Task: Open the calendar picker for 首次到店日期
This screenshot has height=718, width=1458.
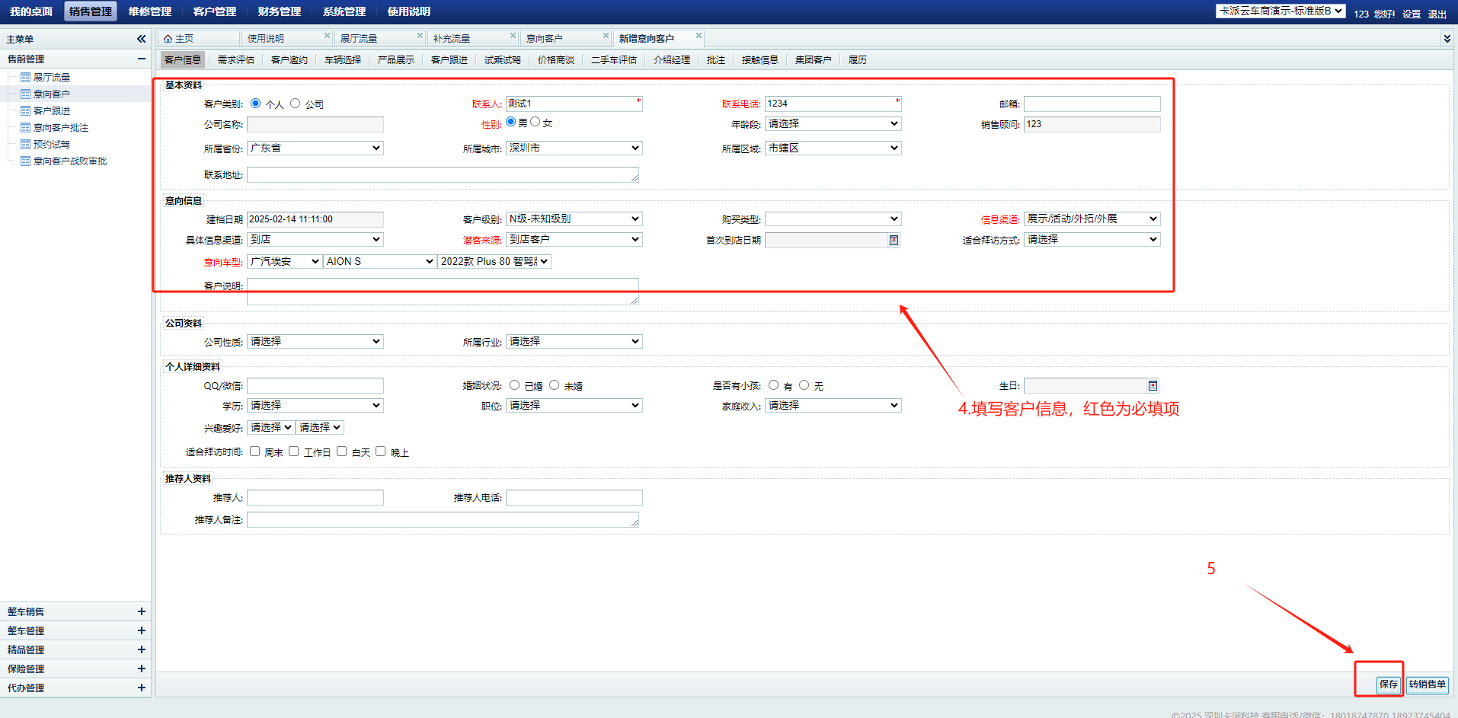Action: (894, 241)
